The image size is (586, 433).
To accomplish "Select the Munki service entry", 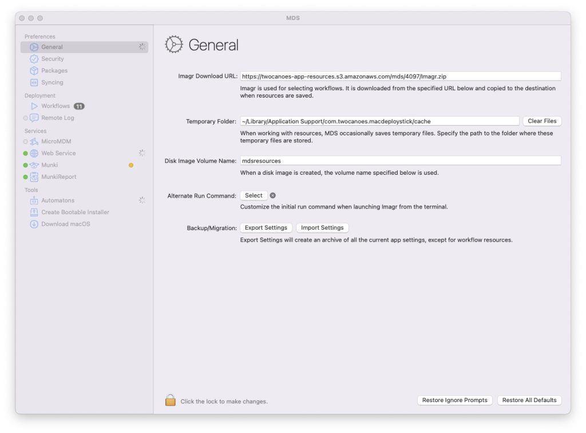I will coord(85,165).
